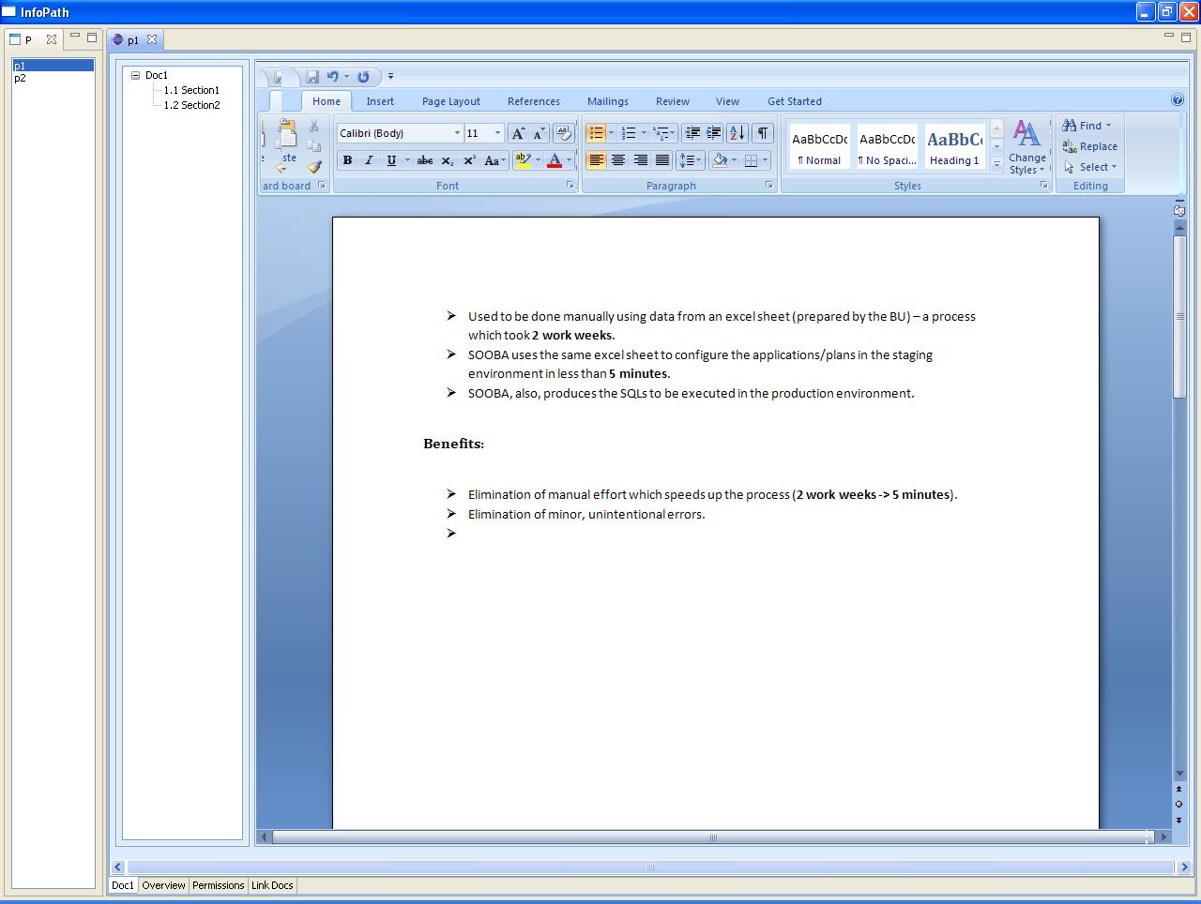
Task: Select 1.1 Section1 in the tree
Action: (191, 90)
